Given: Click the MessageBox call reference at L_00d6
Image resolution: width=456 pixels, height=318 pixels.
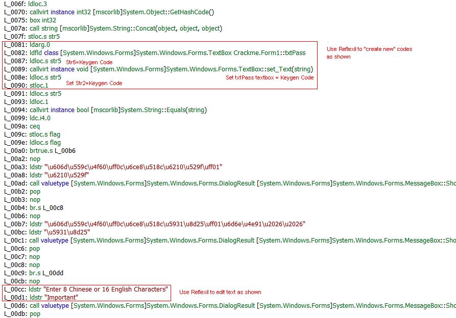Looking at the screenshot, I should click(394, 306).
